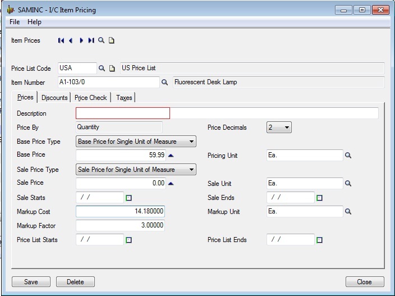Open Sale Unit finder magnifier
This screenshot has height=296, width=395.
(348, 184)
